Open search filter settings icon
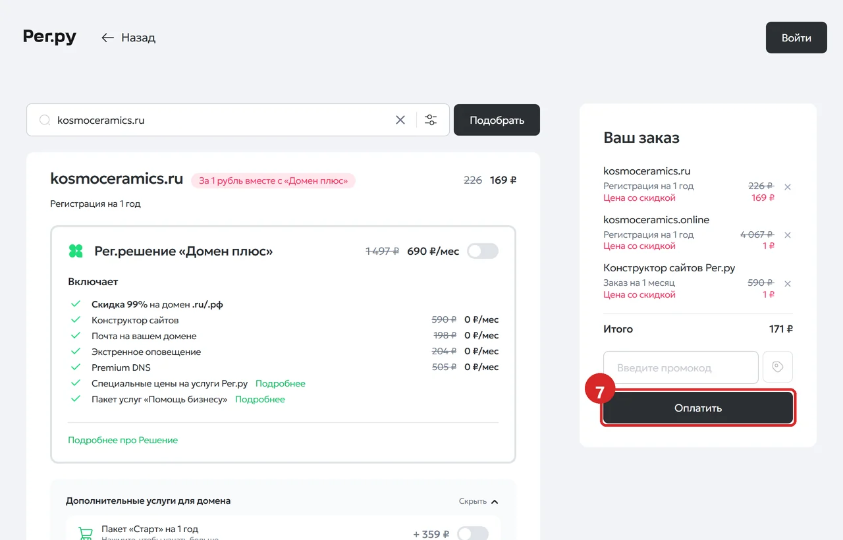This screenshot has width=843, height=540. [431, 120]
